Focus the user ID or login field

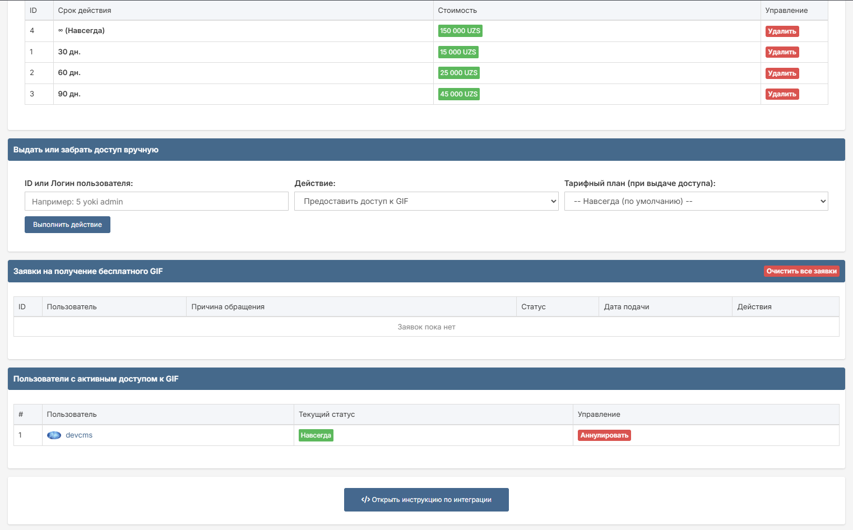(156, 201)
